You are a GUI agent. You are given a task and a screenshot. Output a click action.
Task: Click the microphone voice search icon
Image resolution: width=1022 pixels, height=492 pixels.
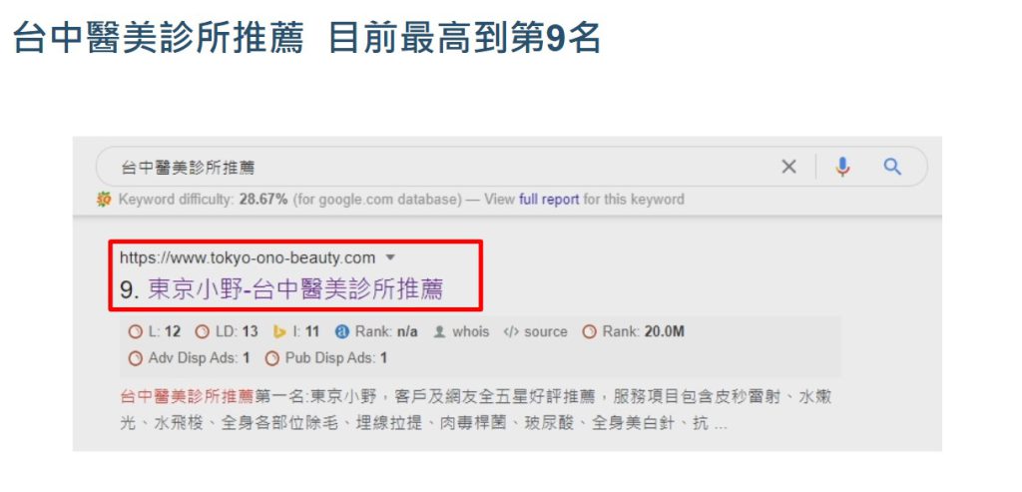point(842,167)
